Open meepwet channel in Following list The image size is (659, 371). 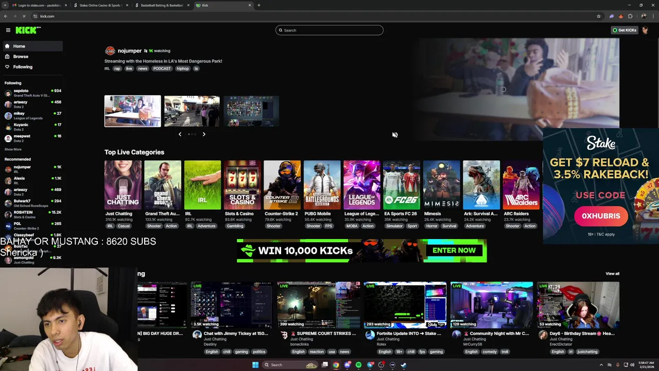pyautogui.click(x=32, y=138)
